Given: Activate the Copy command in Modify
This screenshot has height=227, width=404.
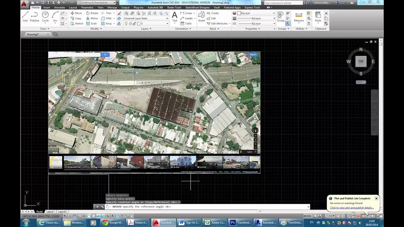Looking at the screenshot, I should pyautogui.click(x=76, y=18).
